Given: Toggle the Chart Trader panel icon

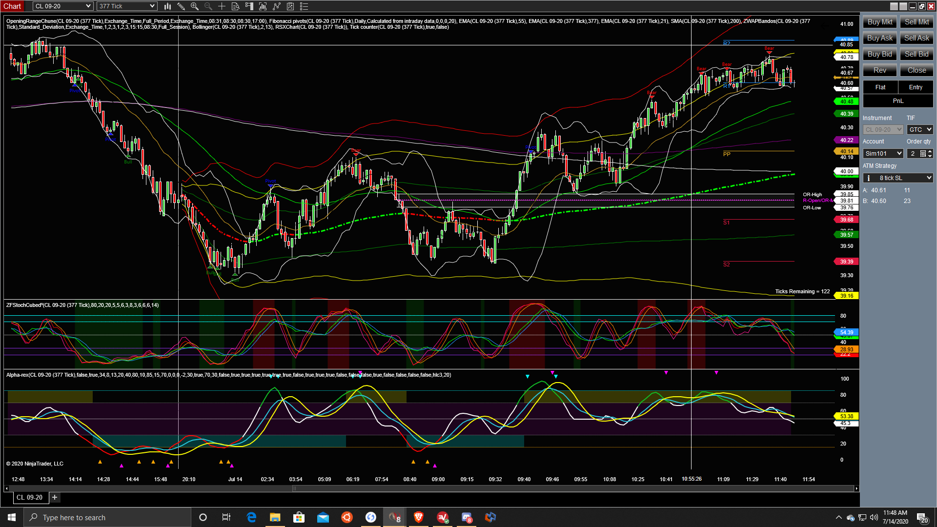Looking at the screenshot, I should pyautogui.click(x=249, y=6).
